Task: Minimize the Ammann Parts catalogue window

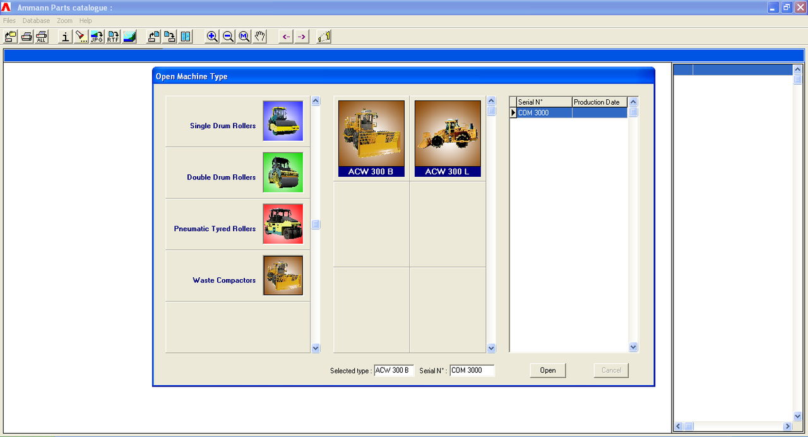Action: click(x=773, y=7)
